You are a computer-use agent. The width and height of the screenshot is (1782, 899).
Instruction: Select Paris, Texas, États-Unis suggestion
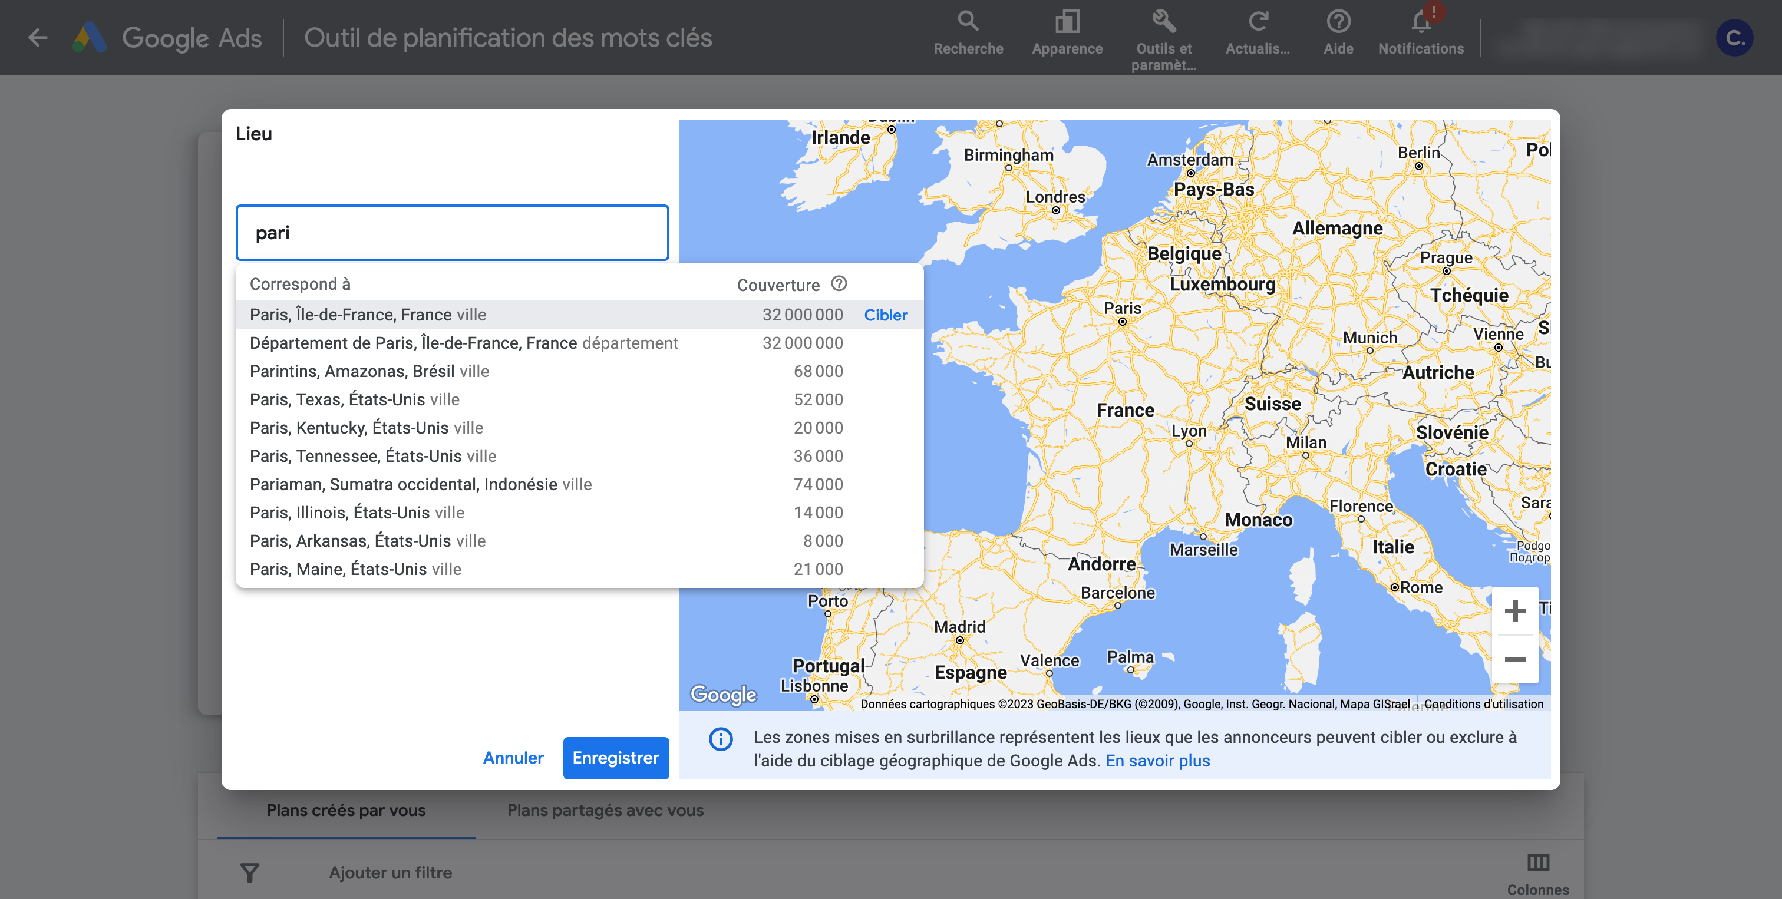click(x=580, y=399)
